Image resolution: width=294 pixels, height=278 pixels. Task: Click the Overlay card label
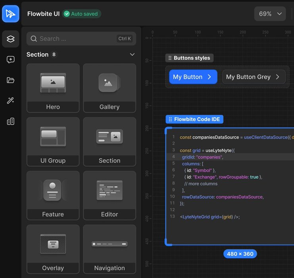tap(53, 268)
